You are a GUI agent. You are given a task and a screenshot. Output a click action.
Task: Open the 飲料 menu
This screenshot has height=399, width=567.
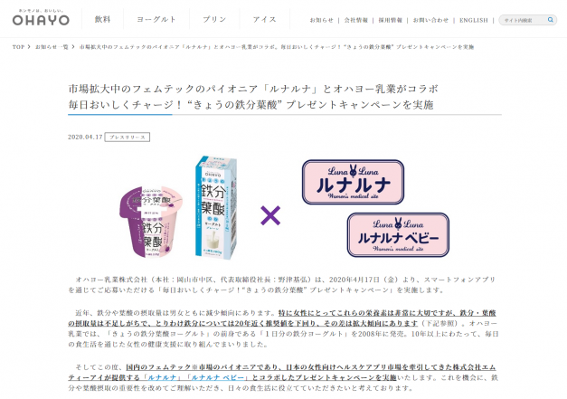(x=102, y=20)
